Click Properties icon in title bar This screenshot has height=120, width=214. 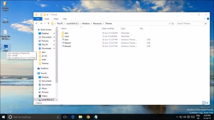pos(41,15)
